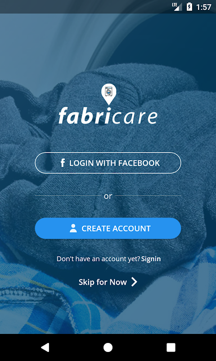Click the chevron arrow beside Skip for Now
The image size is (216, 361).
(134, 282)
